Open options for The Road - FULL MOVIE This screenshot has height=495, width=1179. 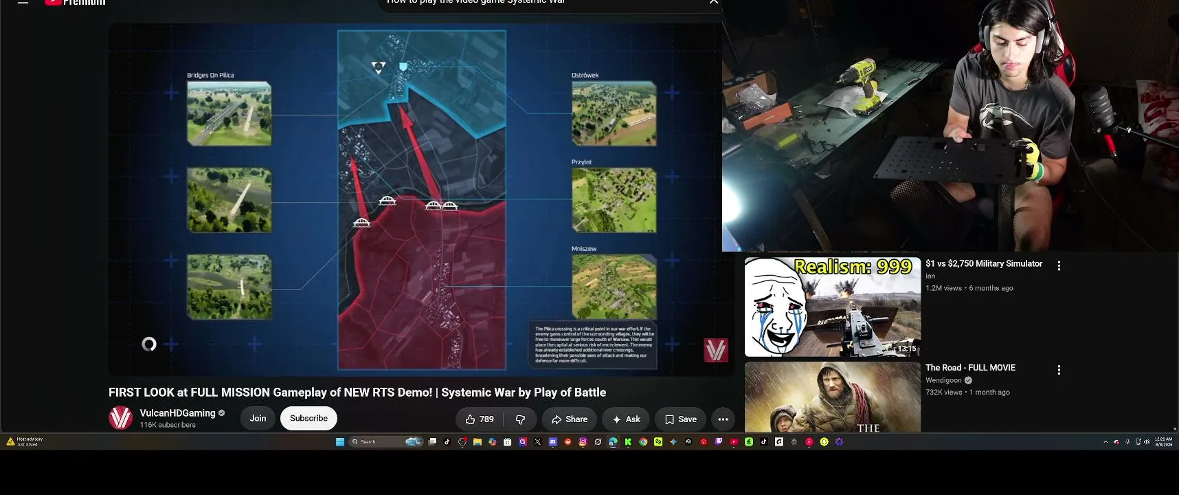[1059, 370]
